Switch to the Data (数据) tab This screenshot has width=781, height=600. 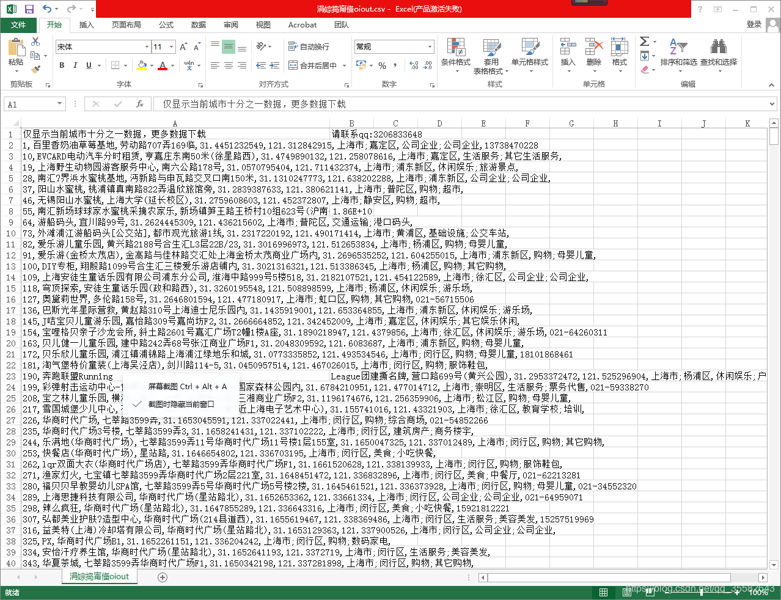point(199,25)
